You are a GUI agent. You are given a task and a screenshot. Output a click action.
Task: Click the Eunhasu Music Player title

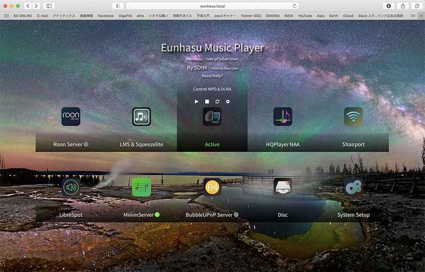pyautogui.click(x=212, y=48)
